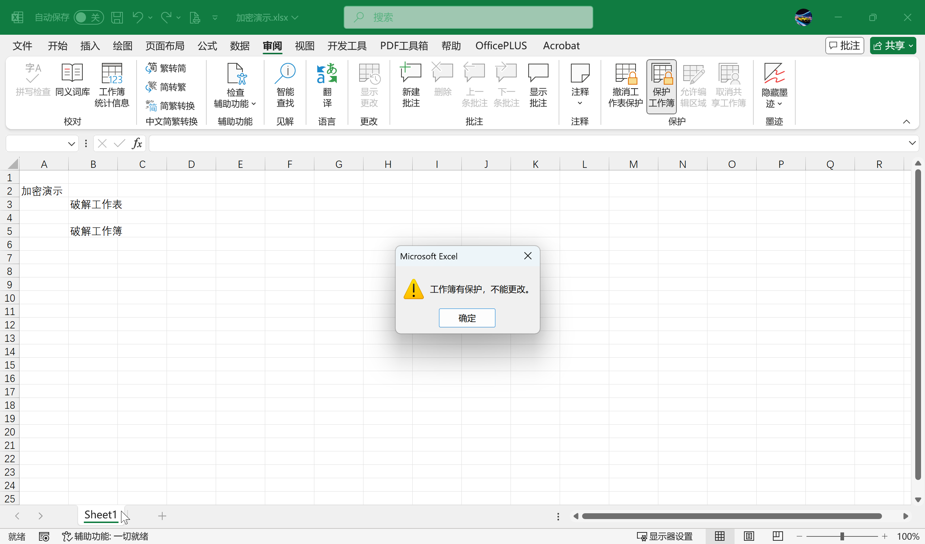
Task: Expand the Name Box dropdown
Action: [x=71, y=144]
